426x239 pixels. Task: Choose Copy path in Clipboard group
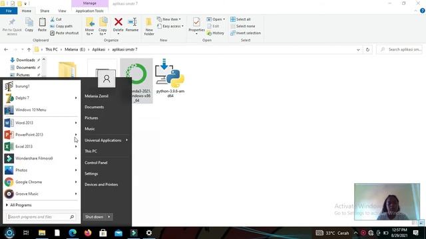pos(61,27)
